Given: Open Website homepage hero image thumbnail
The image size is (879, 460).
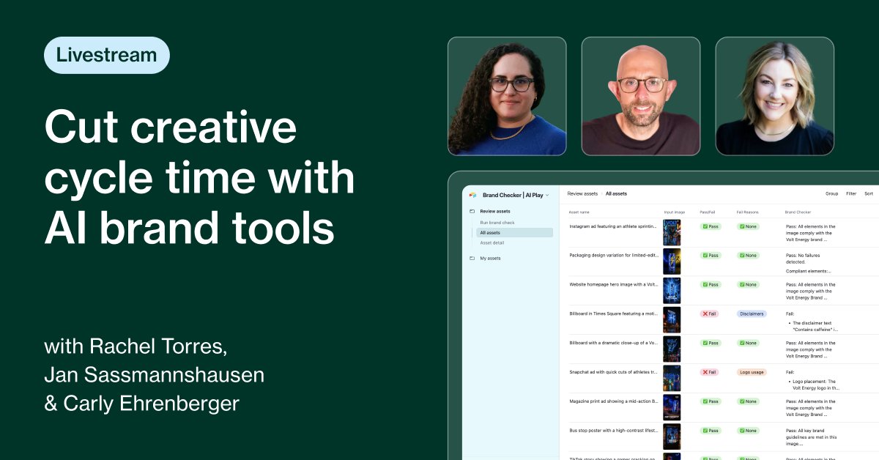Looking at the screenshot, I should pyautogui.click(x=672, y=291).
